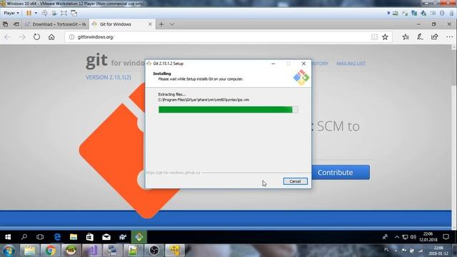Image resolution: width=457 pixels, height=257 pixels.
Task: Close the Git for Windows tab
Action: pos(150,24)
